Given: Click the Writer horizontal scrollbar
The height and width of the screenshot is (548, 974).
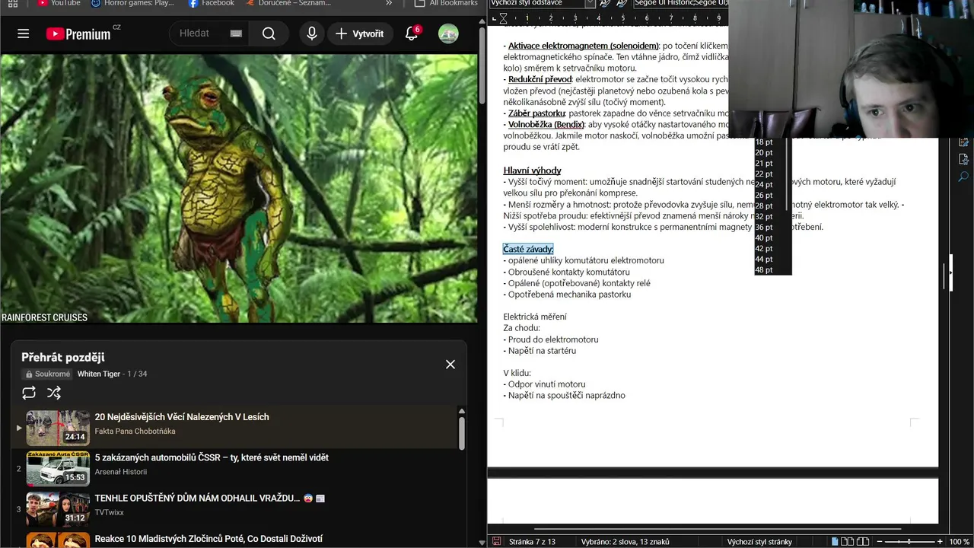Looking at the screenshot, I should (718, 528).
